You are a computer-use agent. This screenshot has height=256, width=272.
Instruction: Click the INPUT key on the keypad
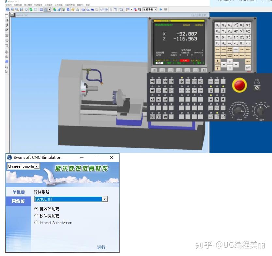248,50
